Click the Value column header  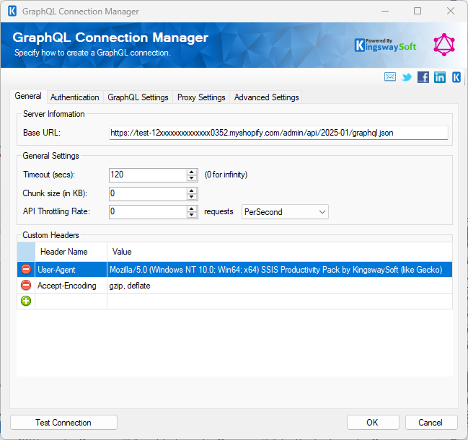pos(280,252)
